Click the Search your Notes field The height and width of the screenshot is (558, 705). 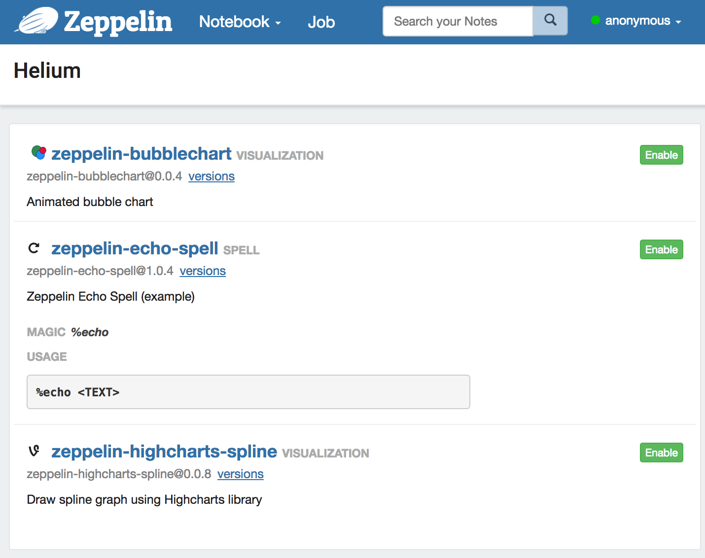pos(458,21)
